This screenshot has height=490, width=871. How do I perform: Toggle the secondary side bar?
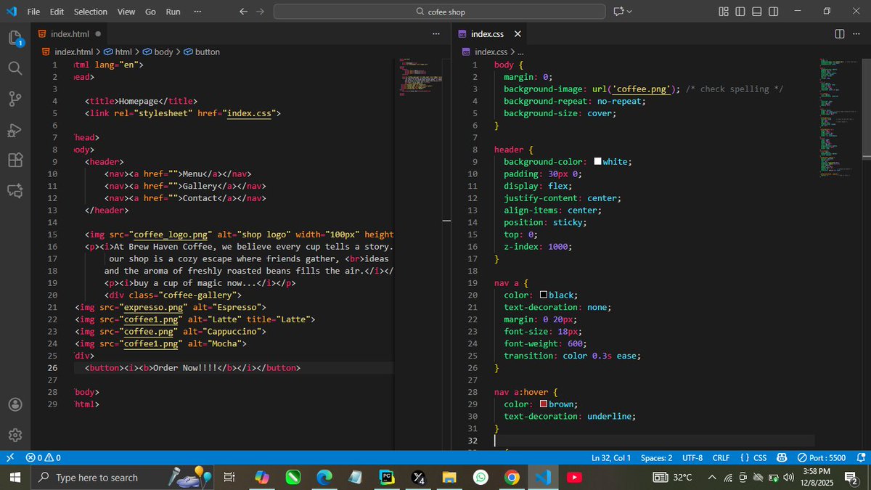(x=773, y=11)
